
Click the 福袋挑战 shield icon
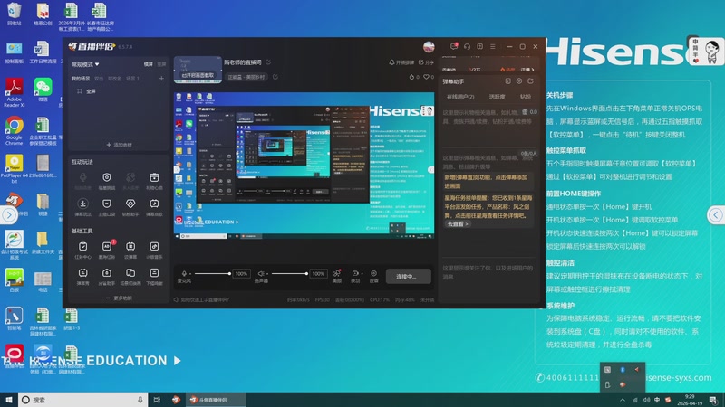tap(107, 177)
